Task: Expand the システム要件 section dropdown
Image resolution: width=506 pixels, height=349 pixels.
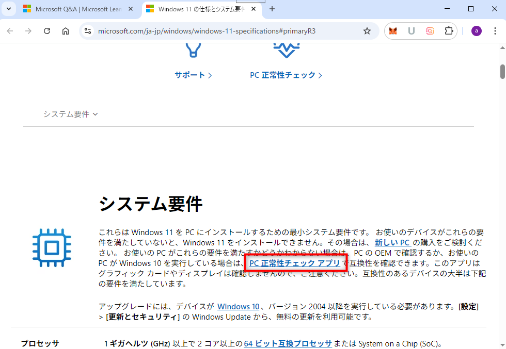Action: click(71, 114)
